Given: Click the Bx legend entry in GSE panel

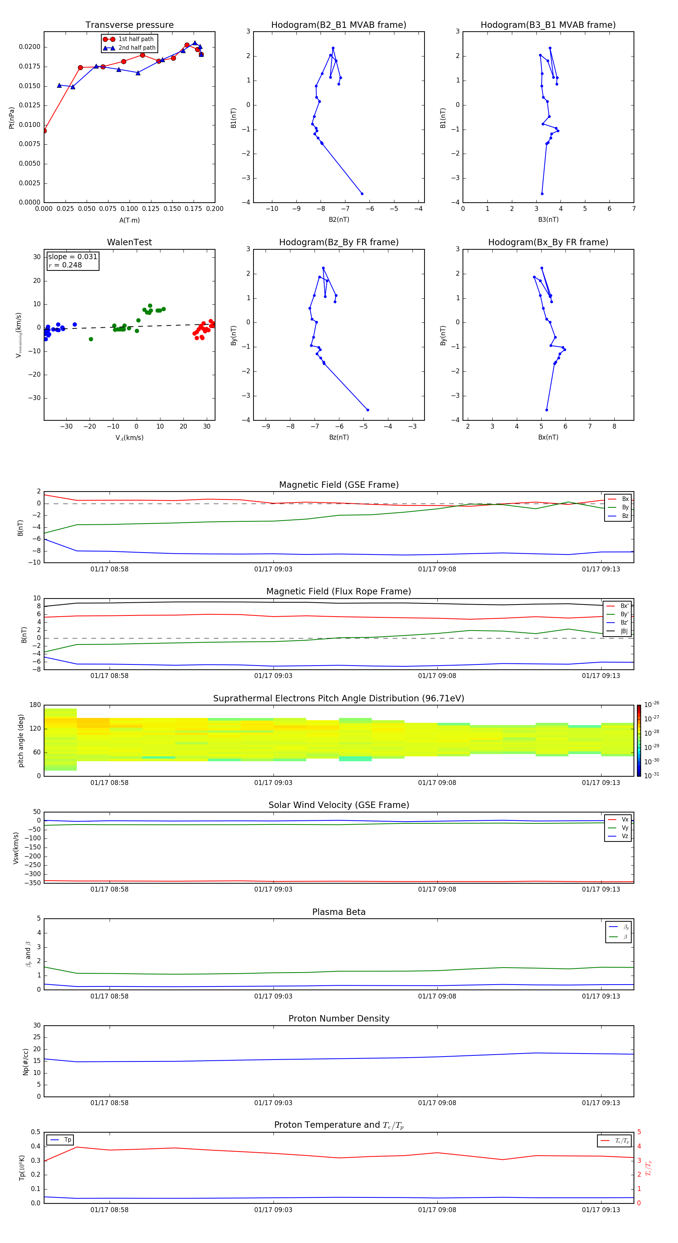Looking at the screenshot, I should click(618, 499).
